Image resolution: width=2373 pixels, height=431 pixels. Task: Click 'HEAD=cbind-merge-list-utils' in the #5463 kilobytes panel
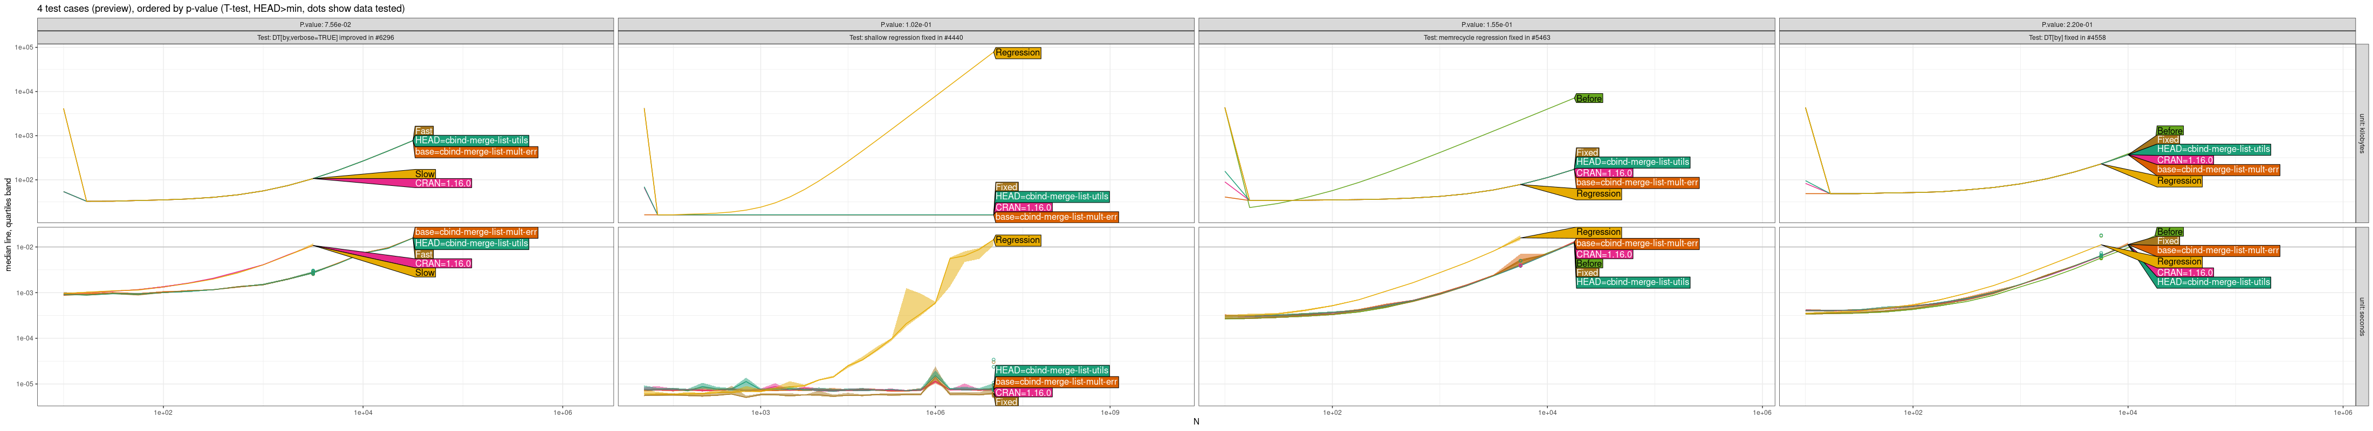coord(1633,162)
